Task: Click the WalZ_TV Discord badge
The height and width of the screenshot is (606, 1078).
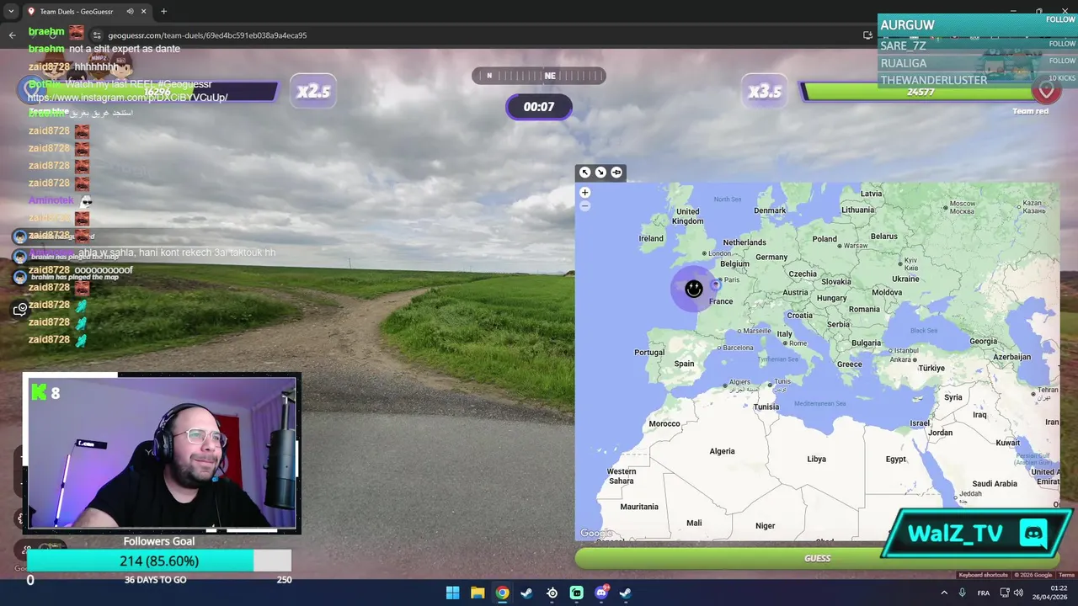Action: click(977, 534)
